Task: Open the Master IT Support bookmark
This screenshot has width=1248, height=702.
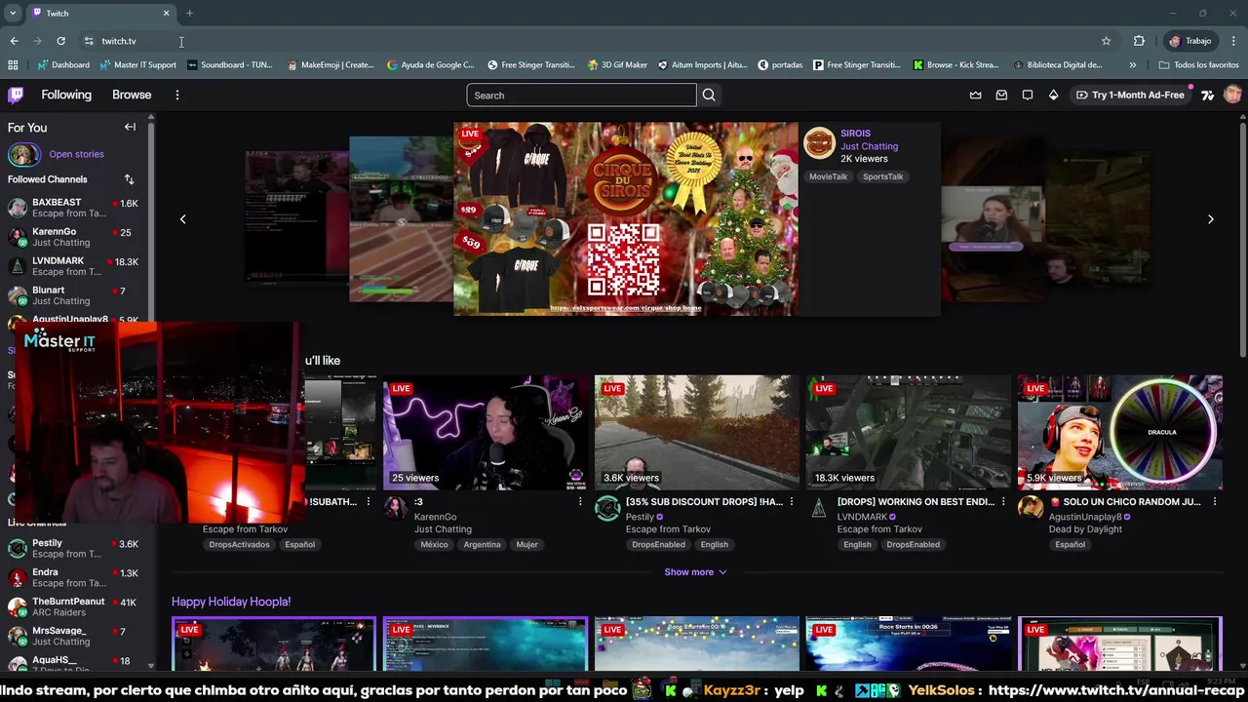Action: point(137,65)
